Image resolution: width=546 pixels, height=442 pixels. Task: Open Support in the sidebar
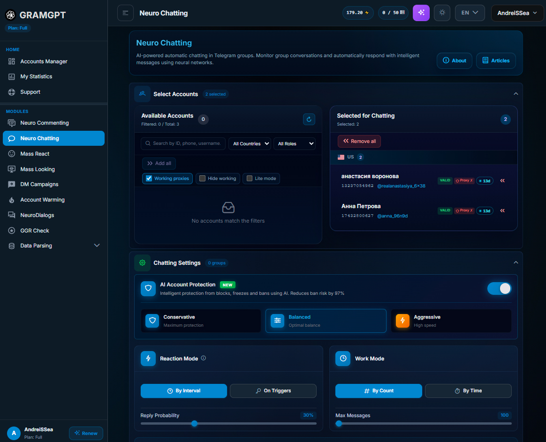coord(53,92)
